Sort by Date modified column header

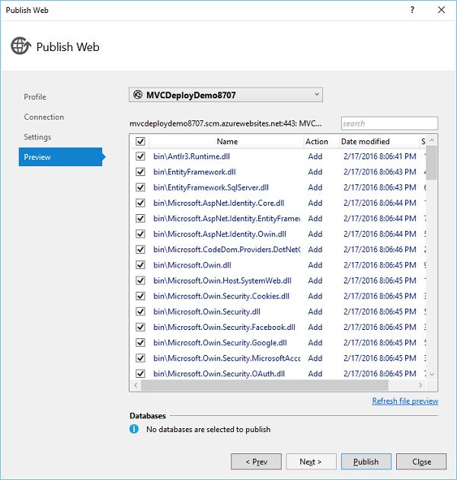pyautogui.click(x=366, y=142)
